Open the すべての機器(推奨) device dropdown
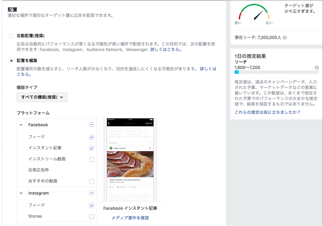This screenshot has height=226, width=323. pyautogui.click(x=42, y=97)
